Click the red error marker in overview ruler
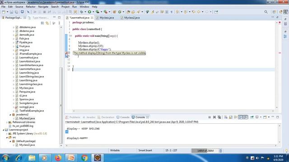 pyautogui.click(x=280, y=53)
